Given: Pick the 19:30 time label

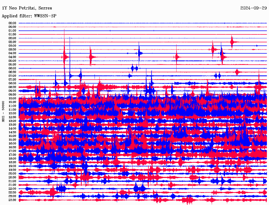Looking at the screenshot, I should 12,170.
